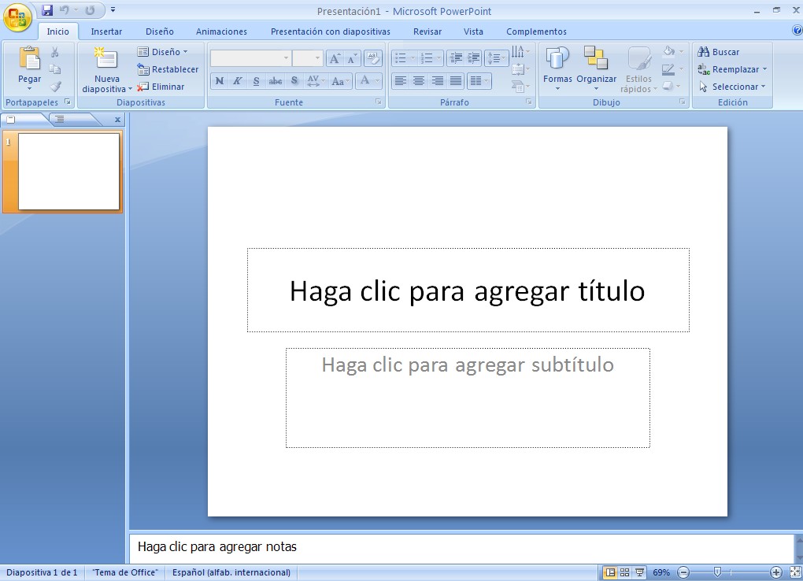Cut selection using the scissors icon

(55, 52)
